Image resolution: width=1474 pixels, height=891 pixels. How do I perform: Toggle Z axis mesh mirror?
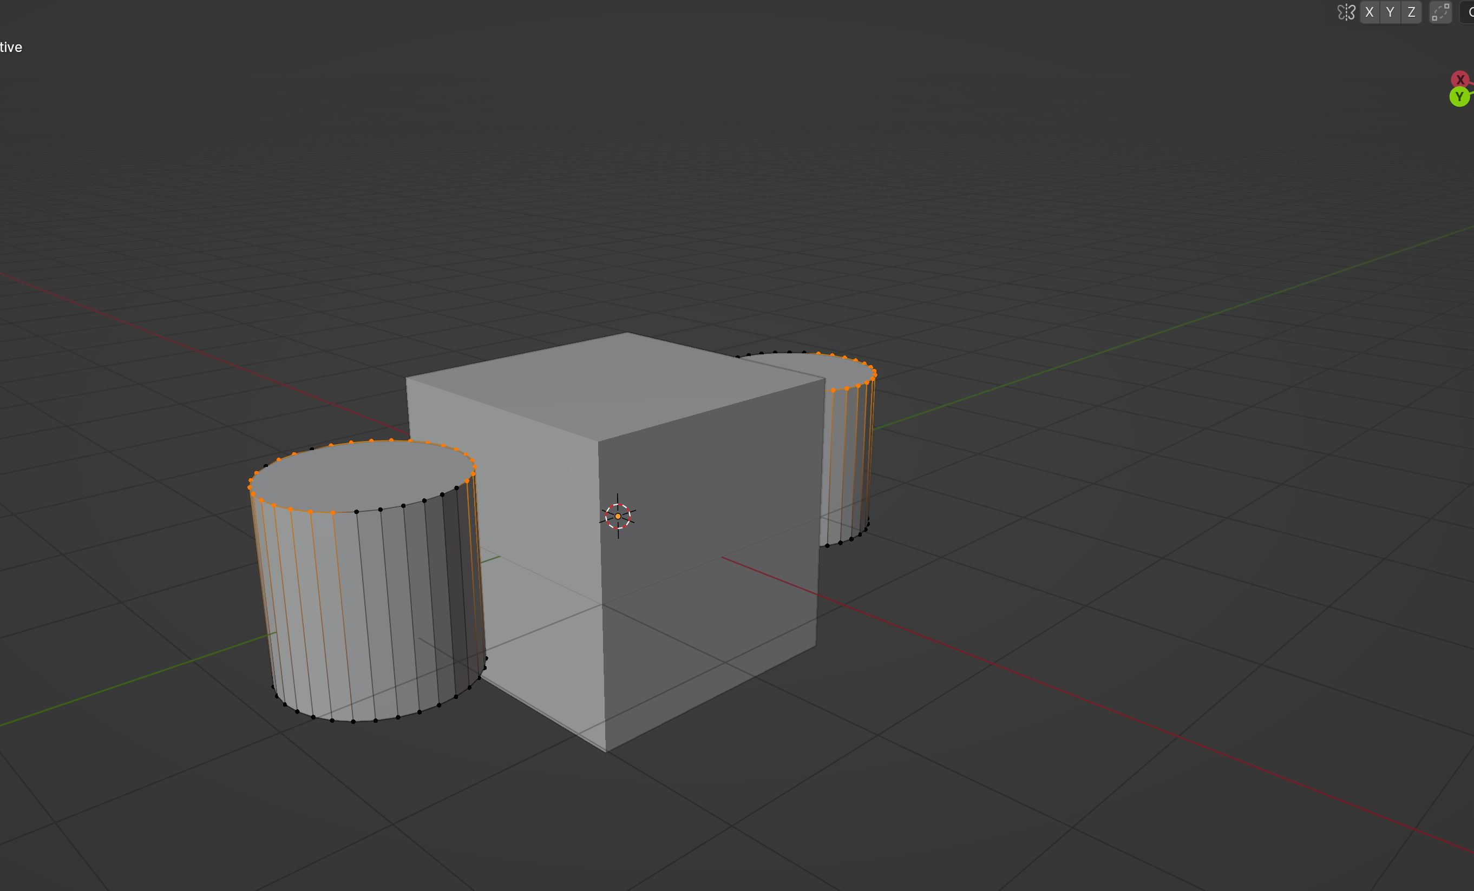tap(1411, 12)
